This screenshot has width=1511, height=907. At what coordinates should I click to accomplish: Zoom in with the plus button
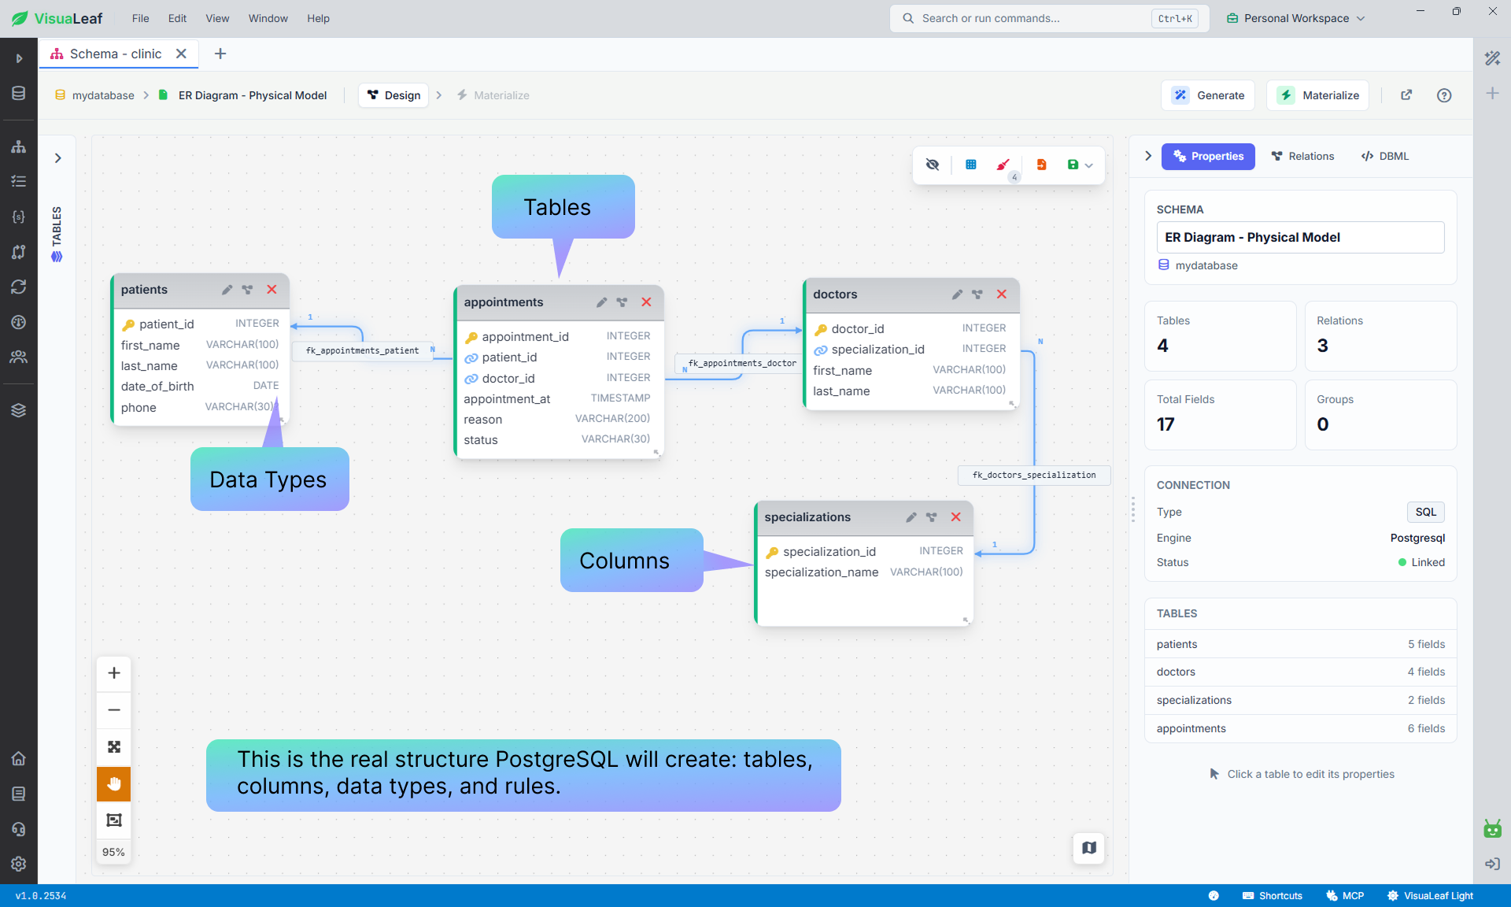coord(114,673)
